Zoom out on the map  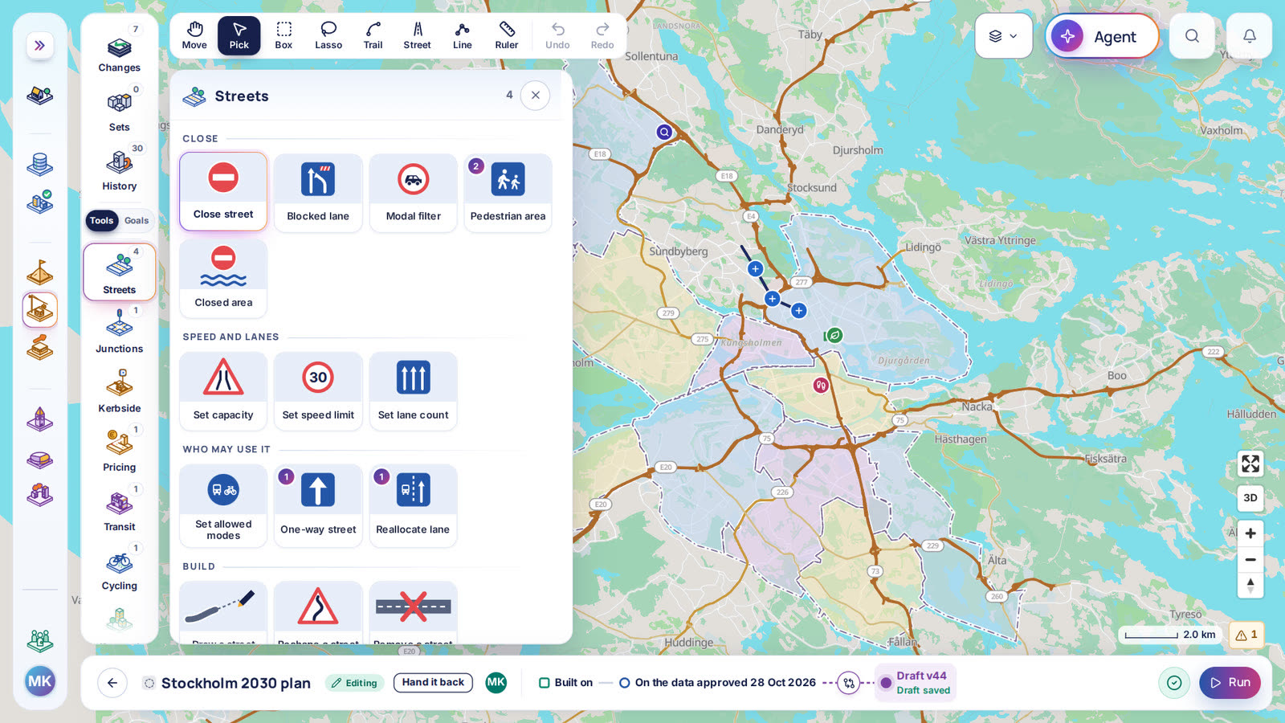(x=1250, y=560)
